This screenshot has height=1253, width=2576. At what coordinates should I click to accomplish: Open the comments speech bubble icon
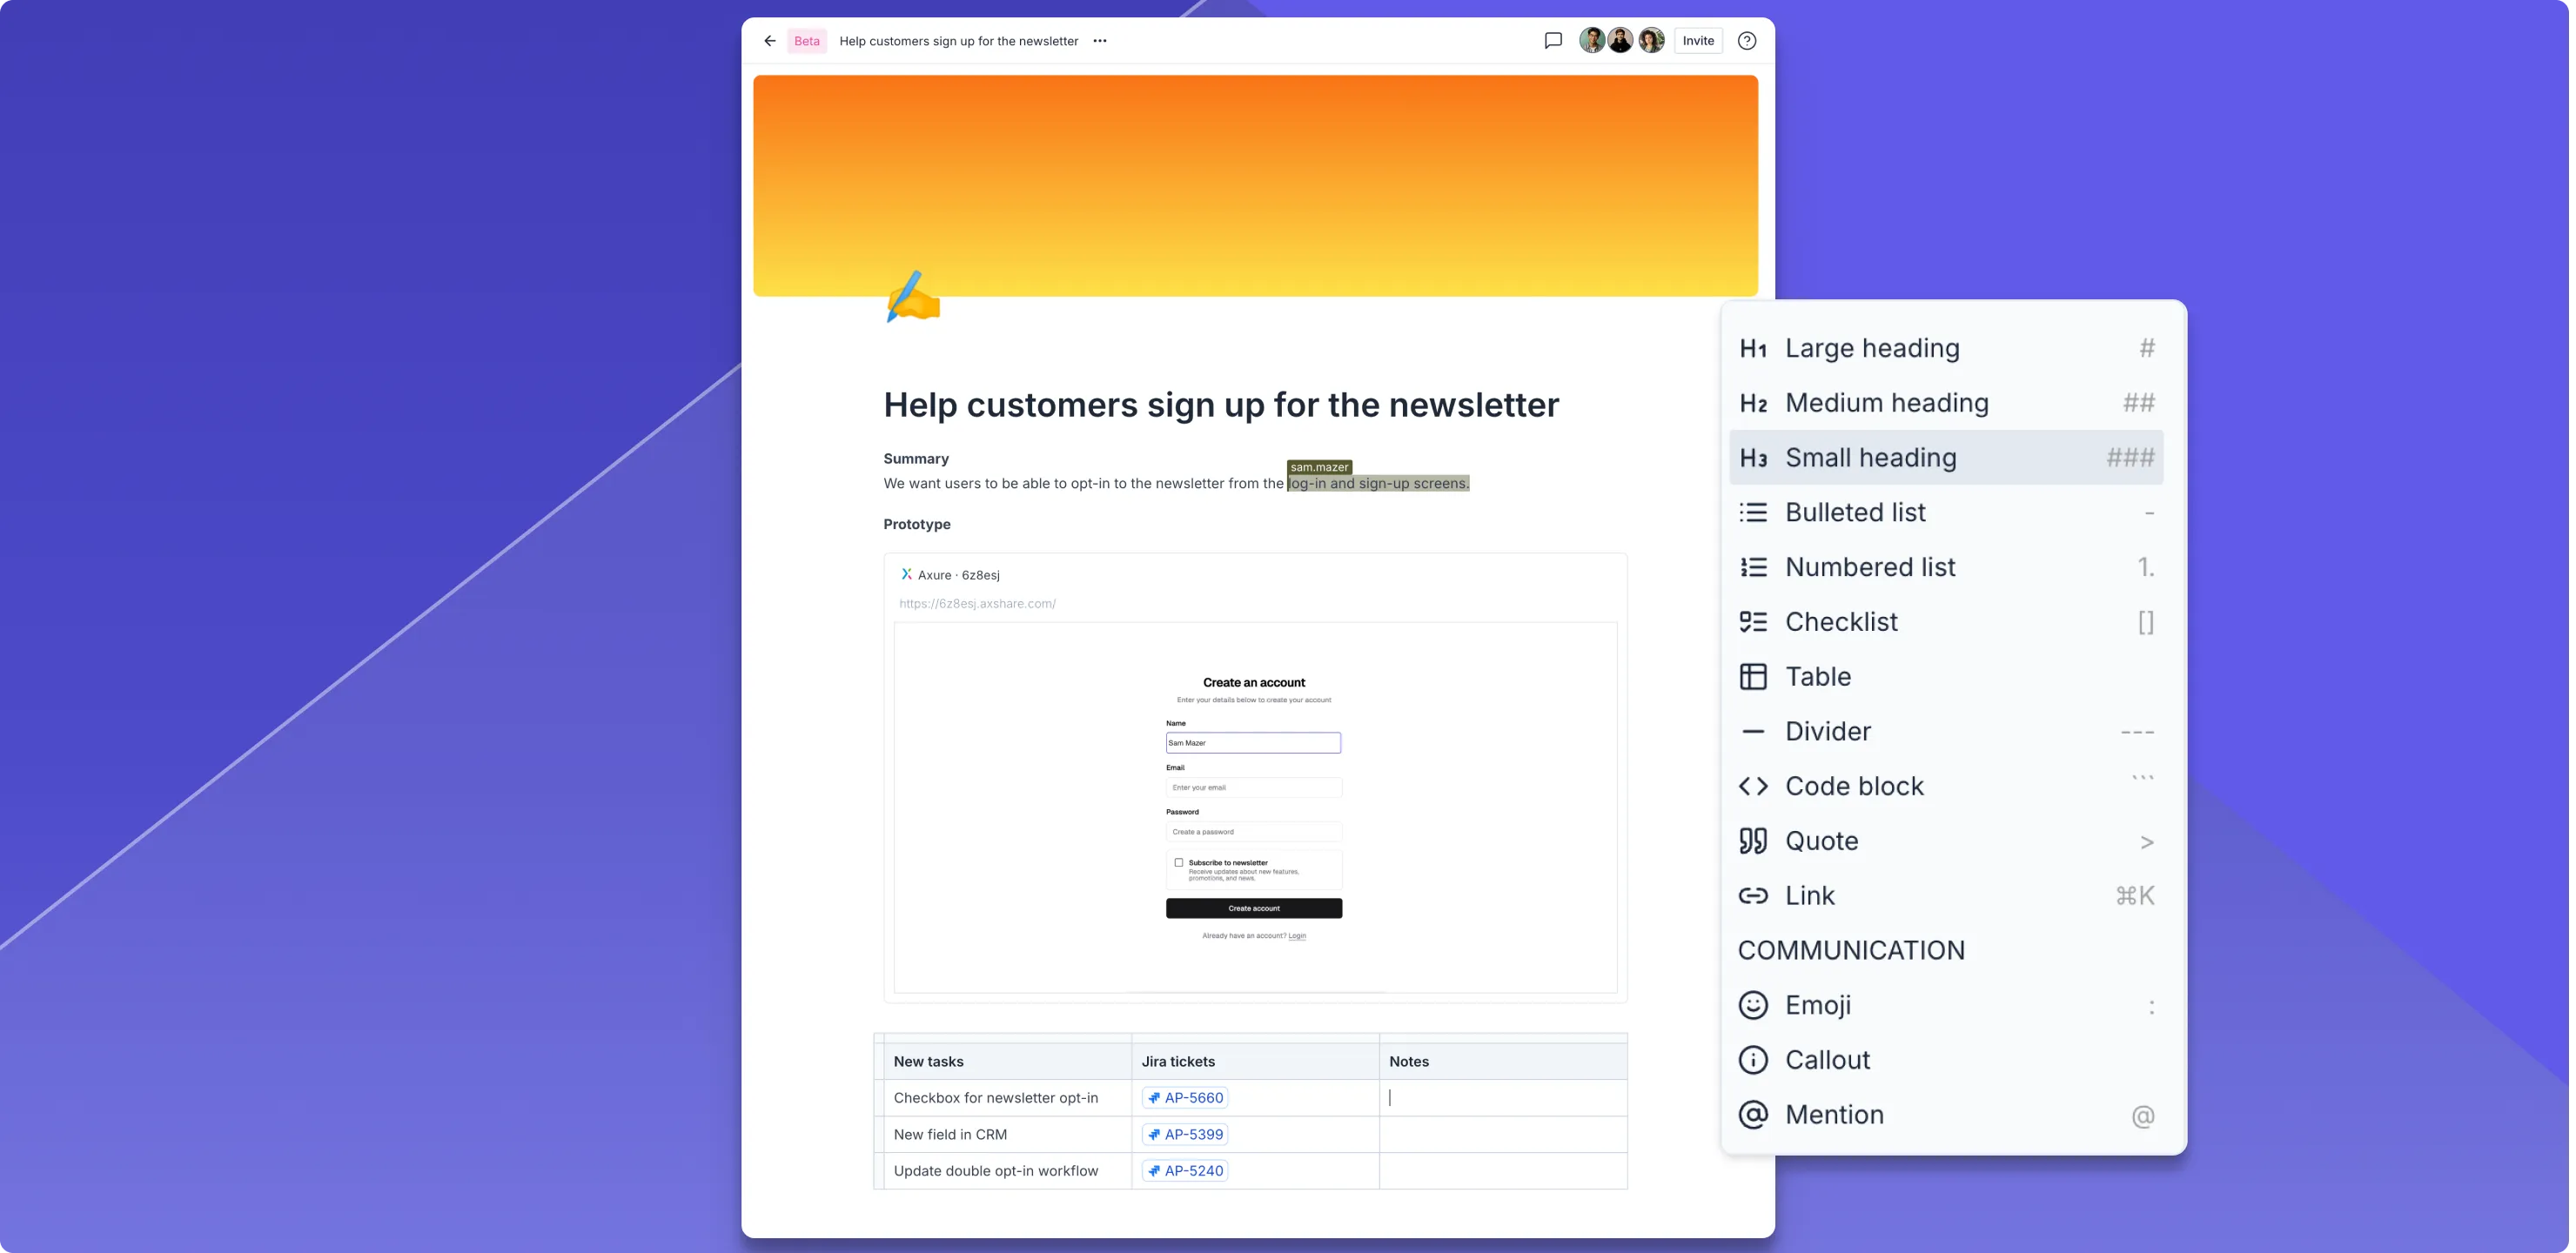[1553, 41]
